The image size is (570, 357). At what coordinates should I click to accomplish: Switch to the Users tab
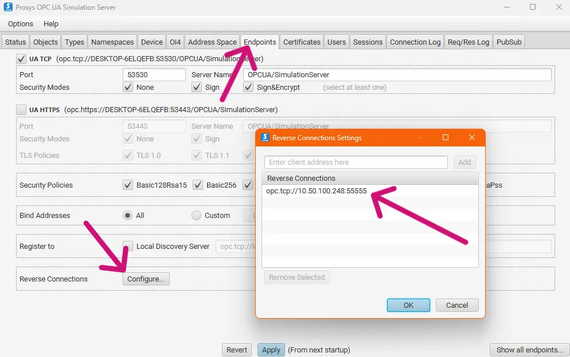pyautogui.click(x=337, y=42)
